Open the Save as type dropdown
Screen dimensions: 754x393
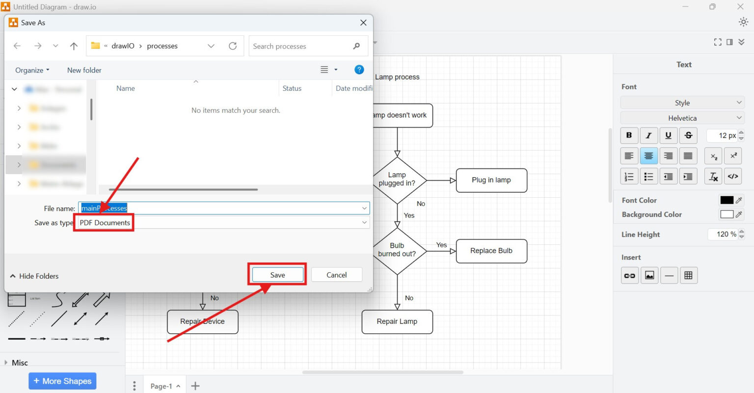point(364,222)
